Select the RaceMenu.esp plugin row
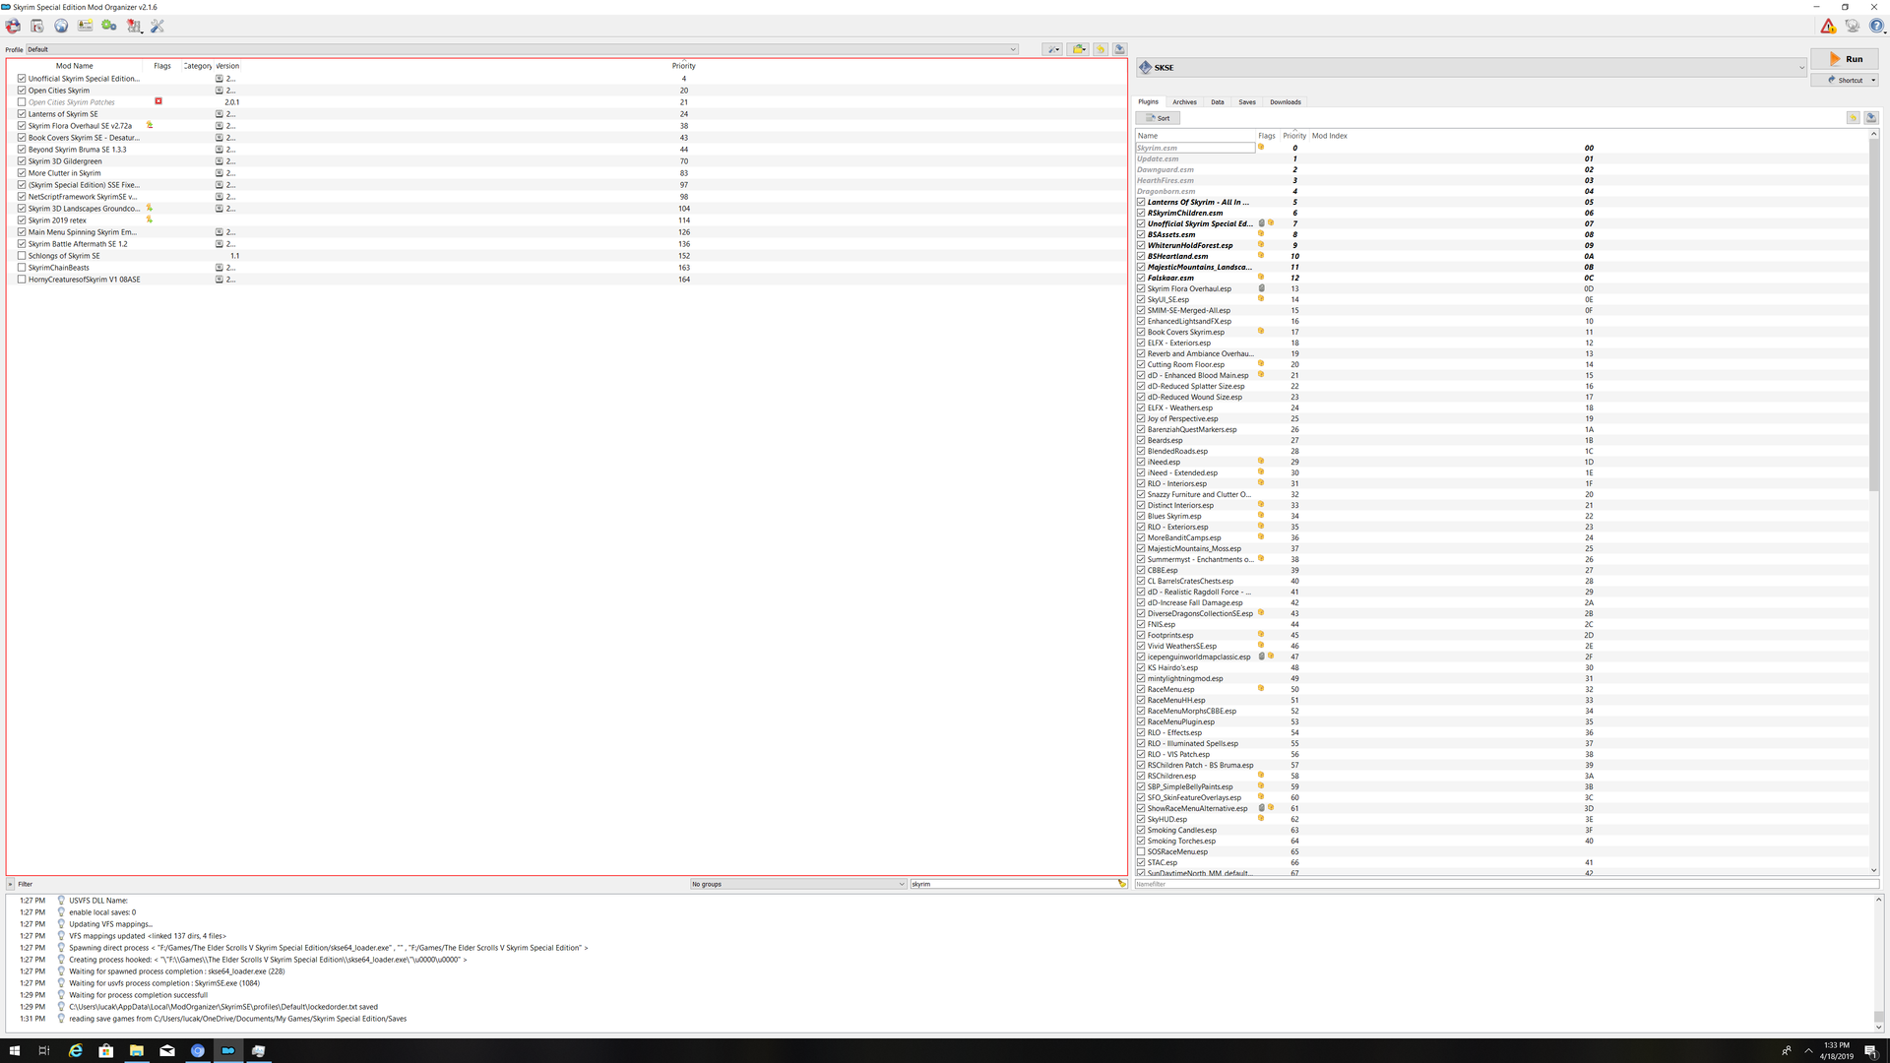1890x1063 pixels. click(x=1501, y=689)
